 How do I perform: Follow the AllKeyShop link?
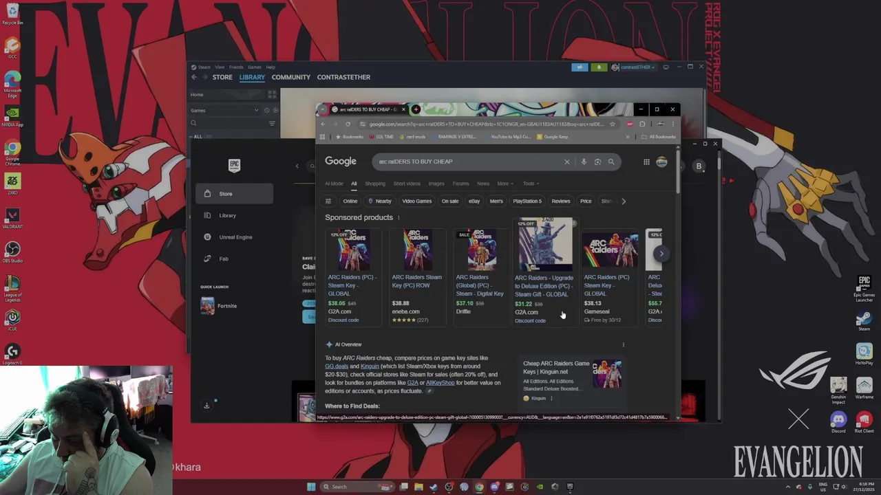[x=440, y=383]
